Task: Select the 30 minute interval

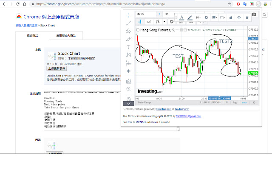Action: coord(167,14)
